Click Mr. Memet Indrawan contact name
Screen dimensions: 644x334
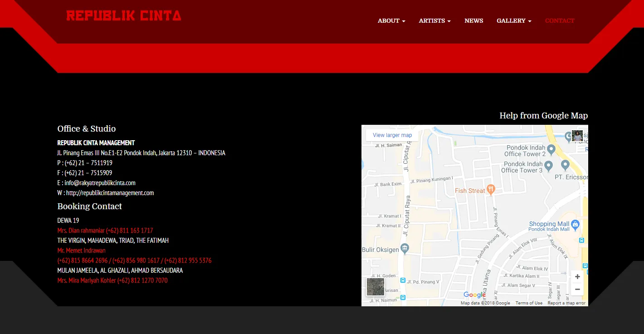pos(81,250)
